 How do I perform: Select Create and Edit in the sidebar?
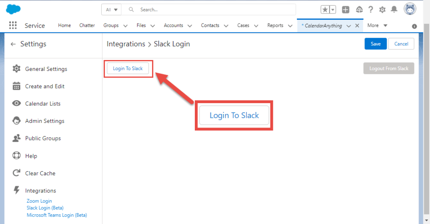[45, 86]
